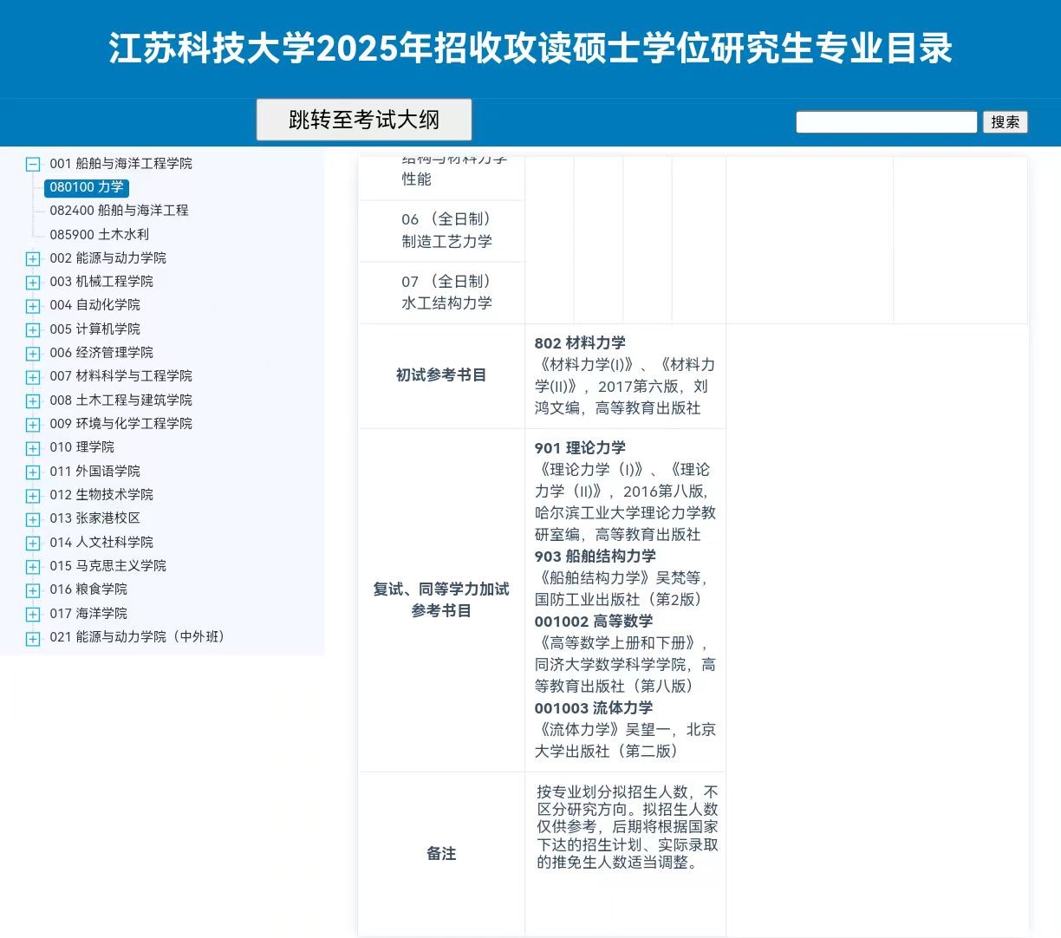Select 012 生物技术学院 label
1061x938 pixels.
tap(101, 494)
